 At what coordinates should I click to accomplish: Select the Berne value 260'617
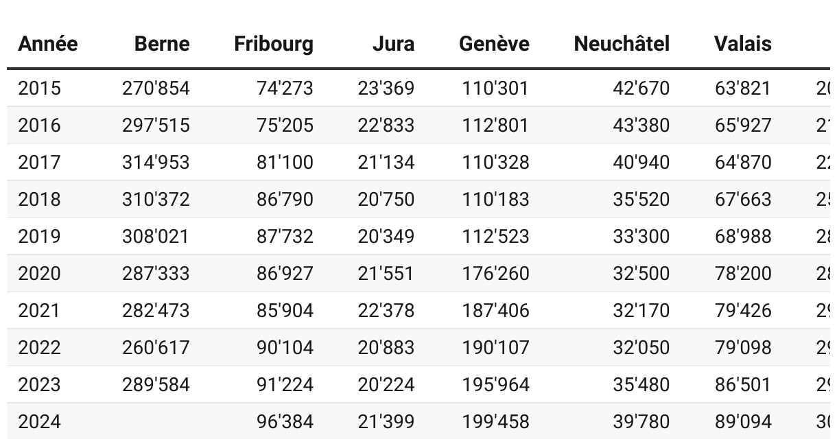(156, 348)
